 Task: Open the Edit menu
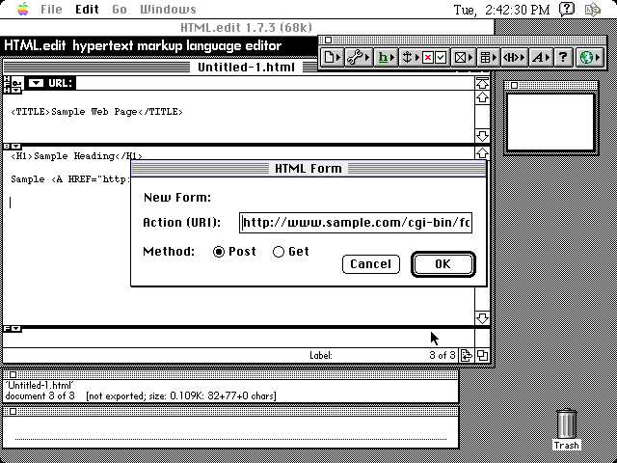(87, 10)
